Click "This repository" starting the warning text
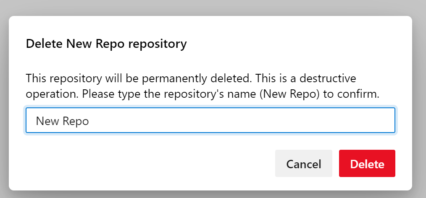Image resolution: width=426 pixels, height=198 pixels. pyautogui.click(x=63, y=79)
